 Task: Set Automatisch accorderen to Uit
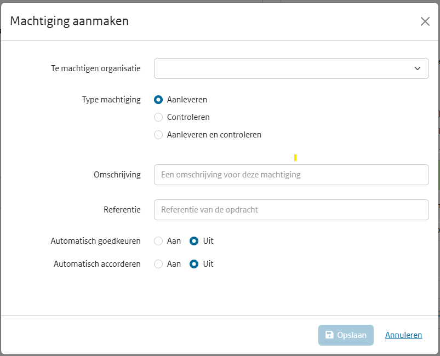click(193, 264)
